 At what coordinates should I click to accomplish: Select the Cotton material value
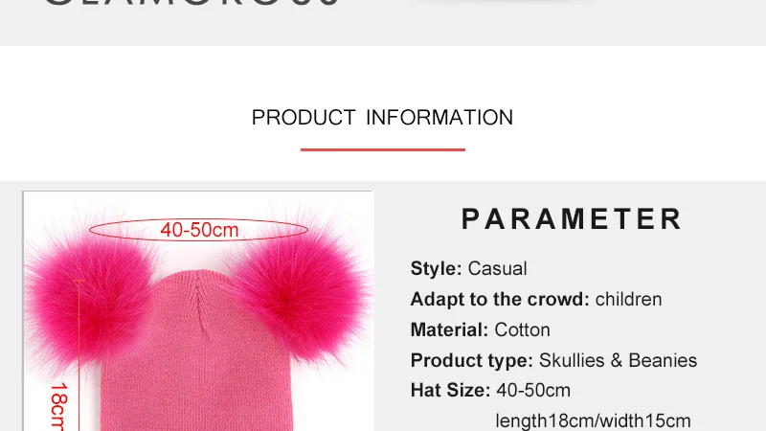click(x=522, y=329)
